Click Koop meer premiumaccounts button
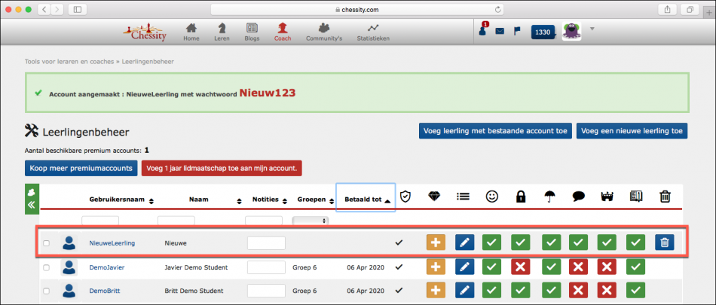 (x=81, y=168)
